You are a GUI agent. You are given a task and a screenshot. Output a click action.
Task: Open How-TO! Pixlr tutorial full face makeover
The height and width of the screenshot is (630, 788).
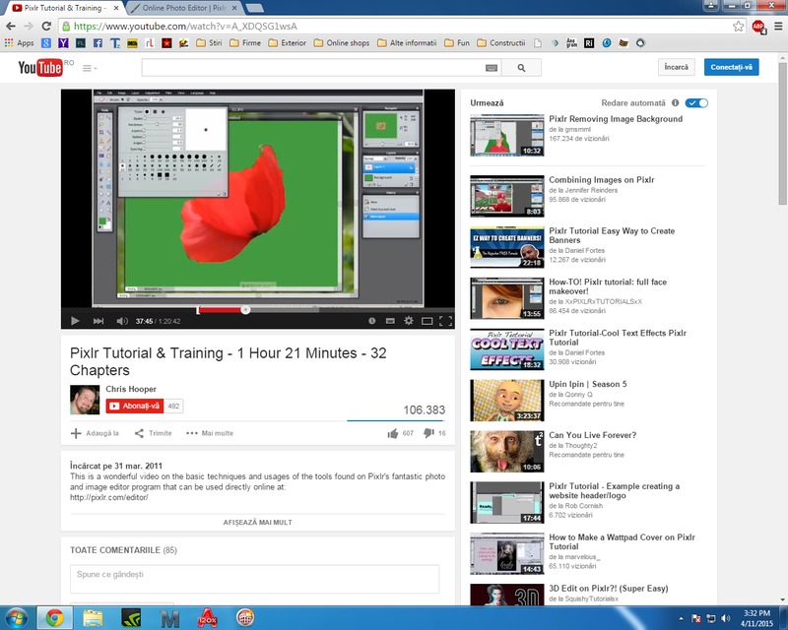(x=608, y=286)
